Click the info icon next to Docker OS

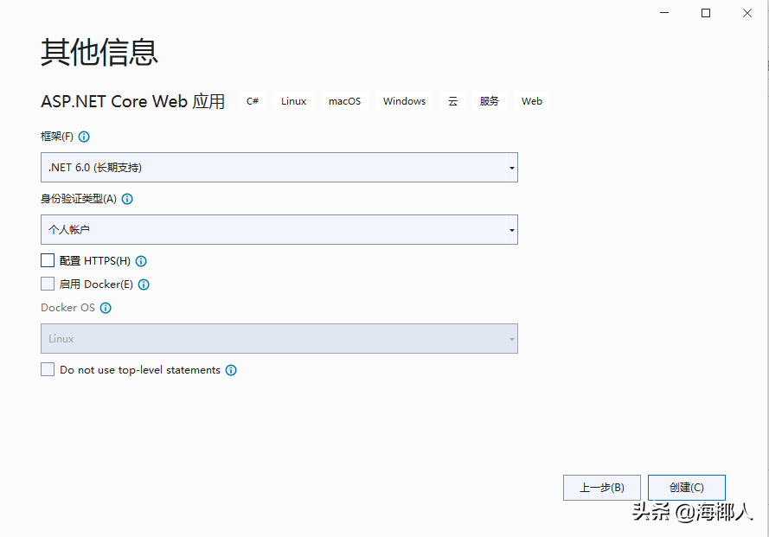tap(106, 308)
